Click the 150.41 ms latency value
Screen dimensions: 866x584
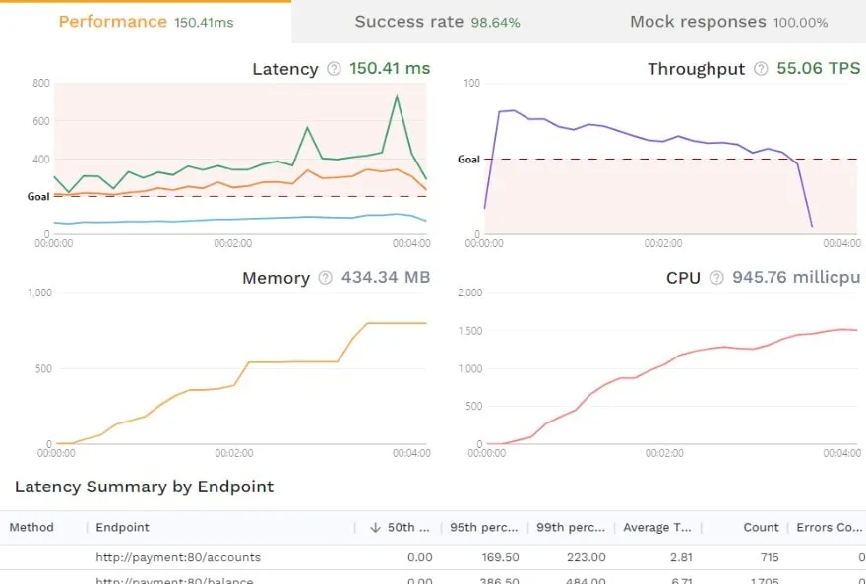(x=390, y=69)
